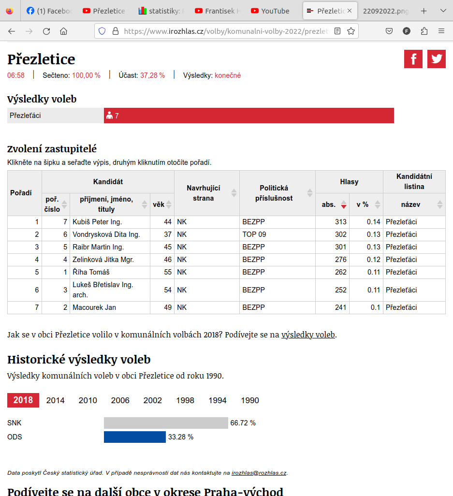
Task: Sort by Navrhující strana column
Action: [234, 193]
